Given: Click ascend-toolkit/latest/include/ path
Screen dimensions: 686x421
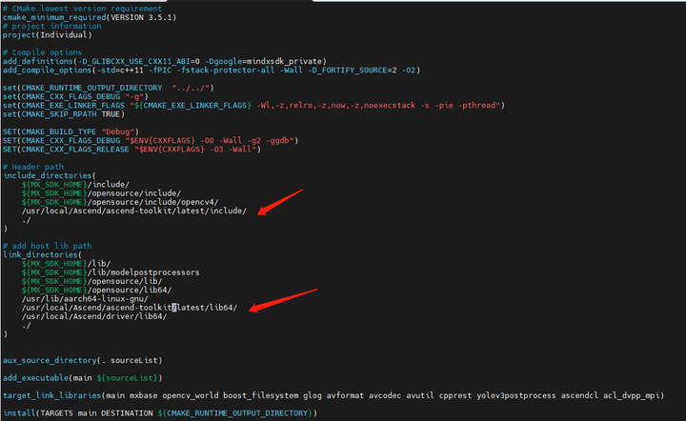Looking at the screenshot, I should 134,210.
